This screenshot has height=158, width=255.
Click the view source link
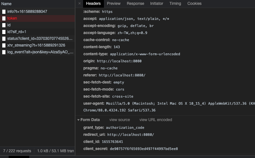pyautogui.click(x=120, y=120)
